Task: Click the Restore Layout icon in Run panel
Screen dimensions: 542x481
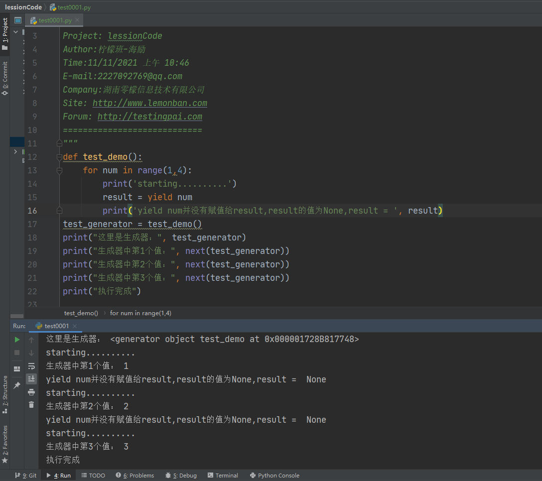Action: [17, 369]
